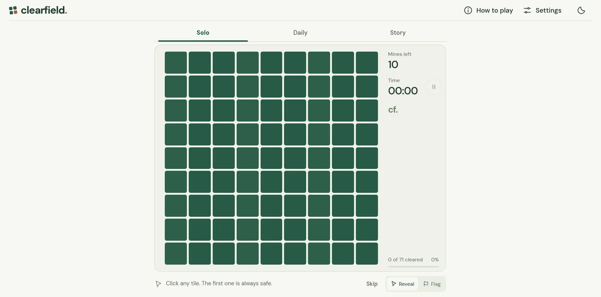601x297 pixels.
Task: Reveal the seventh row, seventh column tile
Action: pyautogui.click(x=319, y=206)
